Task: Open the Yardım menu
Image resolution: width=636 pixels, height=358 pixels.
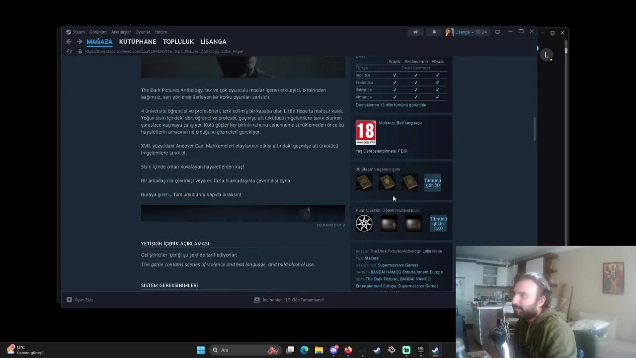Action: coord(160,32)
